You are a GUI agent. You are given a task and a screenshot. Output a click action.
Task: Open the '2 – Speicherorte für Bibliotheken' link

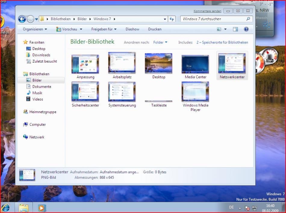222,42
